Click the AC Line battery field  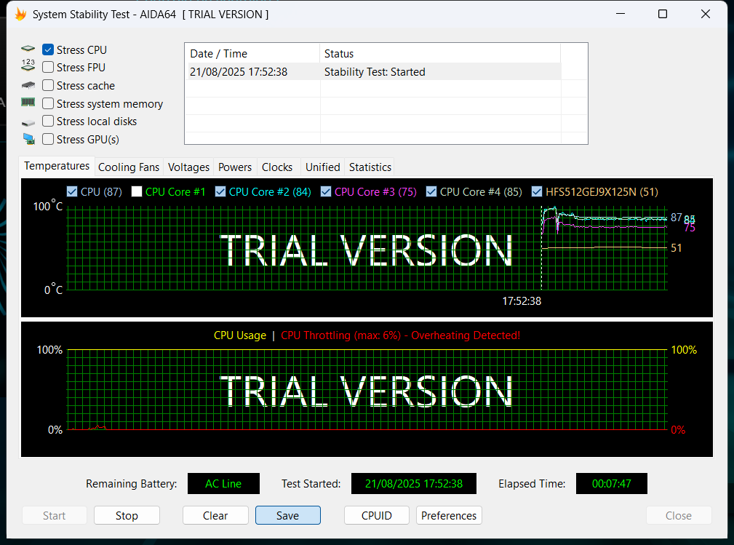point(223,484)
